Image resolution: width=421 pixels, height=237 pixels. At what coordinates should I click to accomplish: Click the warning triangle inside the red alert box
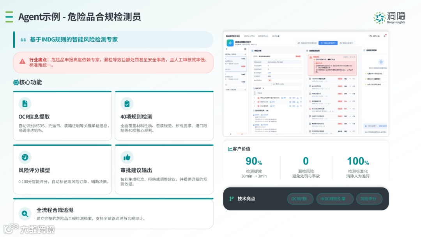tap(311, 57)
